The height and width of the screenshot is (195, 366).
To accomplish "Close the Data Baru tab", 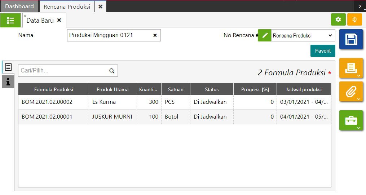I will coord(59,21).
